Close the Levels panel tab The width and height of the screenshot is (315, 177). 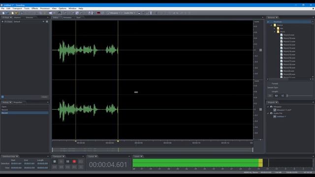click(141, 156)
